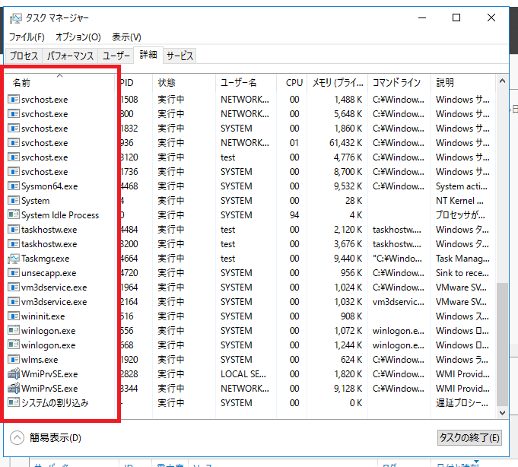This screenshot has height=467, width=518.
Task: Sort by the PID column header
Action: [x=133, y=82]
